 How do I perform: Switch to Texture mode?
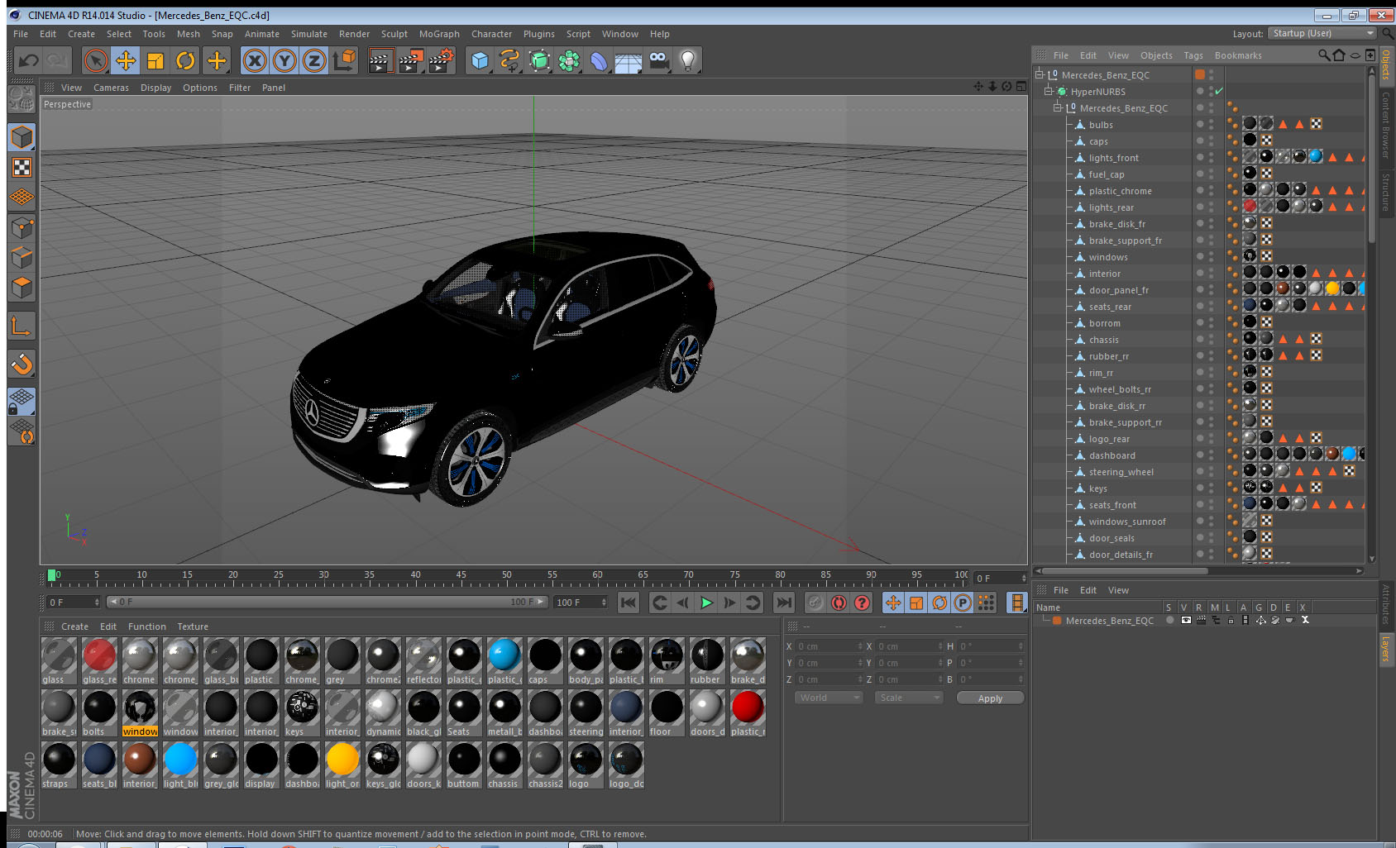(22, 168)
